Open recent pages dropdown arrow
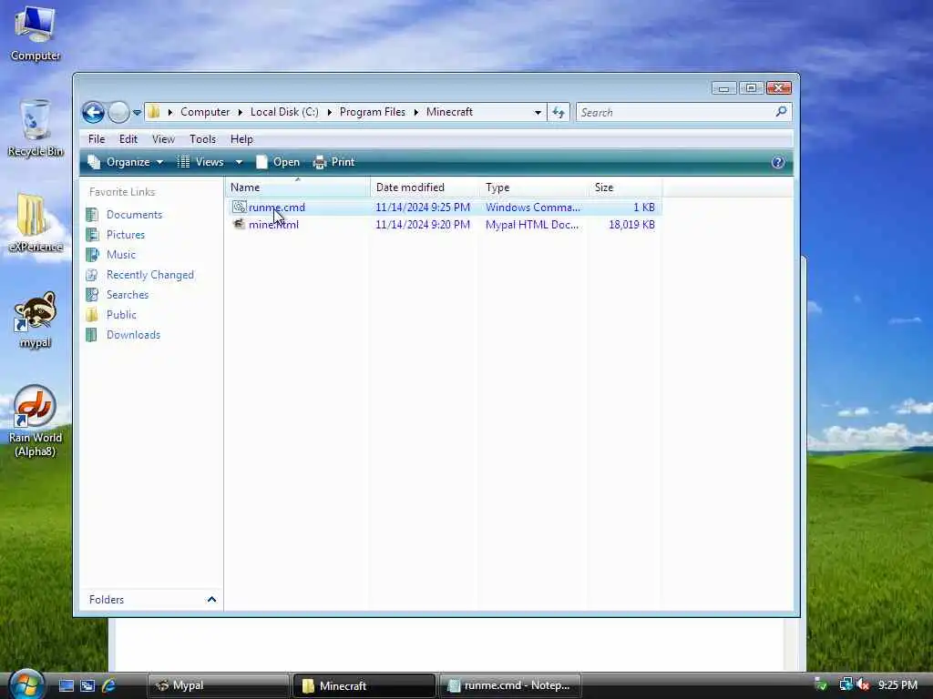This screenshot has height=699, width=933. [137, 112]
